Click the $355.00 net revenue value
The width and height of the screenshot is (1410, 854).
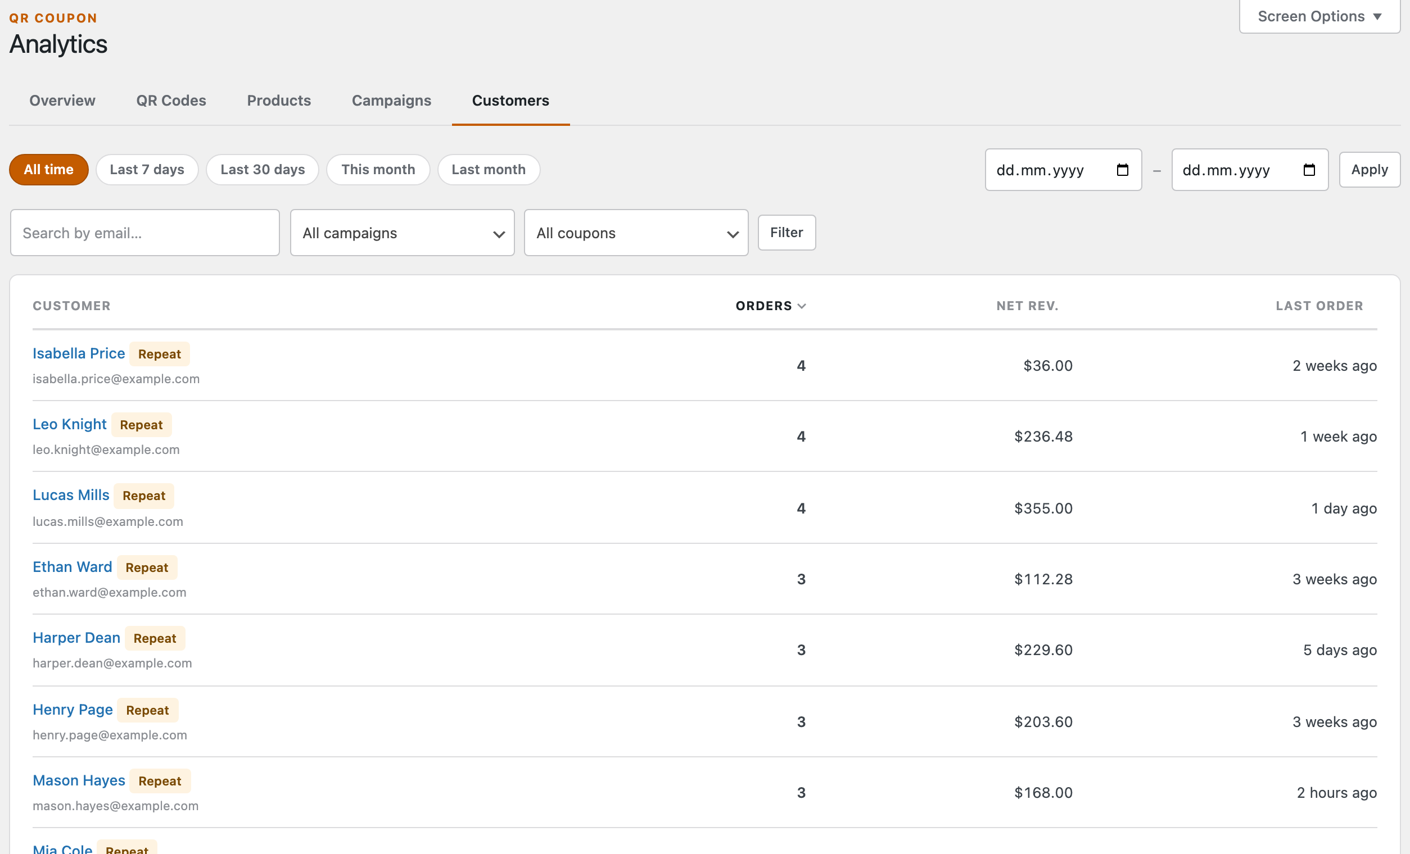click(x=1043, y=508)
